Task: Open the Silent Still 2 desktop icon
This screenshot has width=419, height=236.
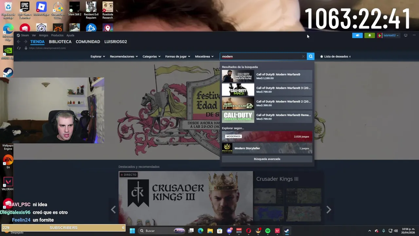Action: (x=74, y=9)
